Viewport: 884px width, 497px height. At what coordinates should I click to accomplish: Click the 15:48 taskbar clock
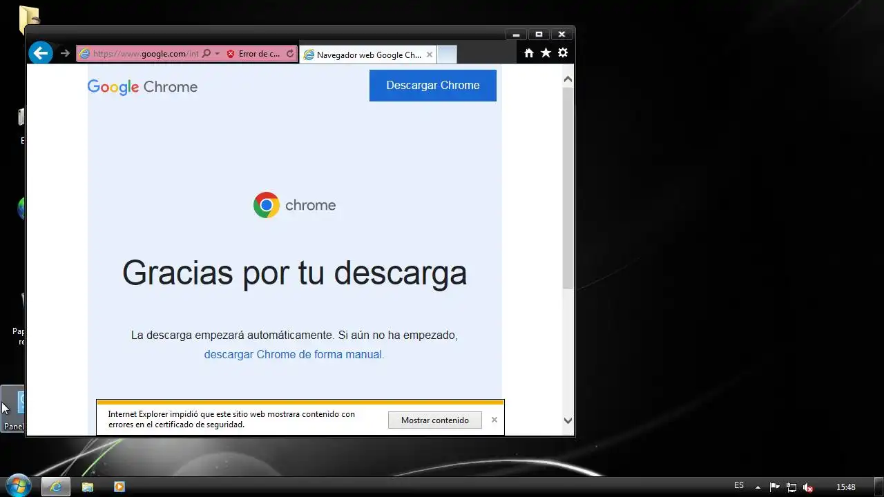pos(846,487)
